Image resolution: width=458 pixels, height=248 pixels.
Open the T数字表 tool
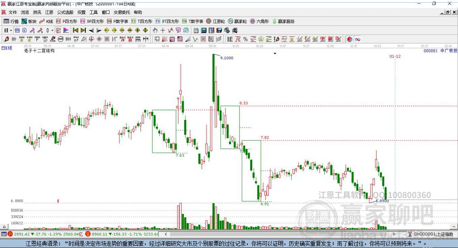tap(192, 21)
